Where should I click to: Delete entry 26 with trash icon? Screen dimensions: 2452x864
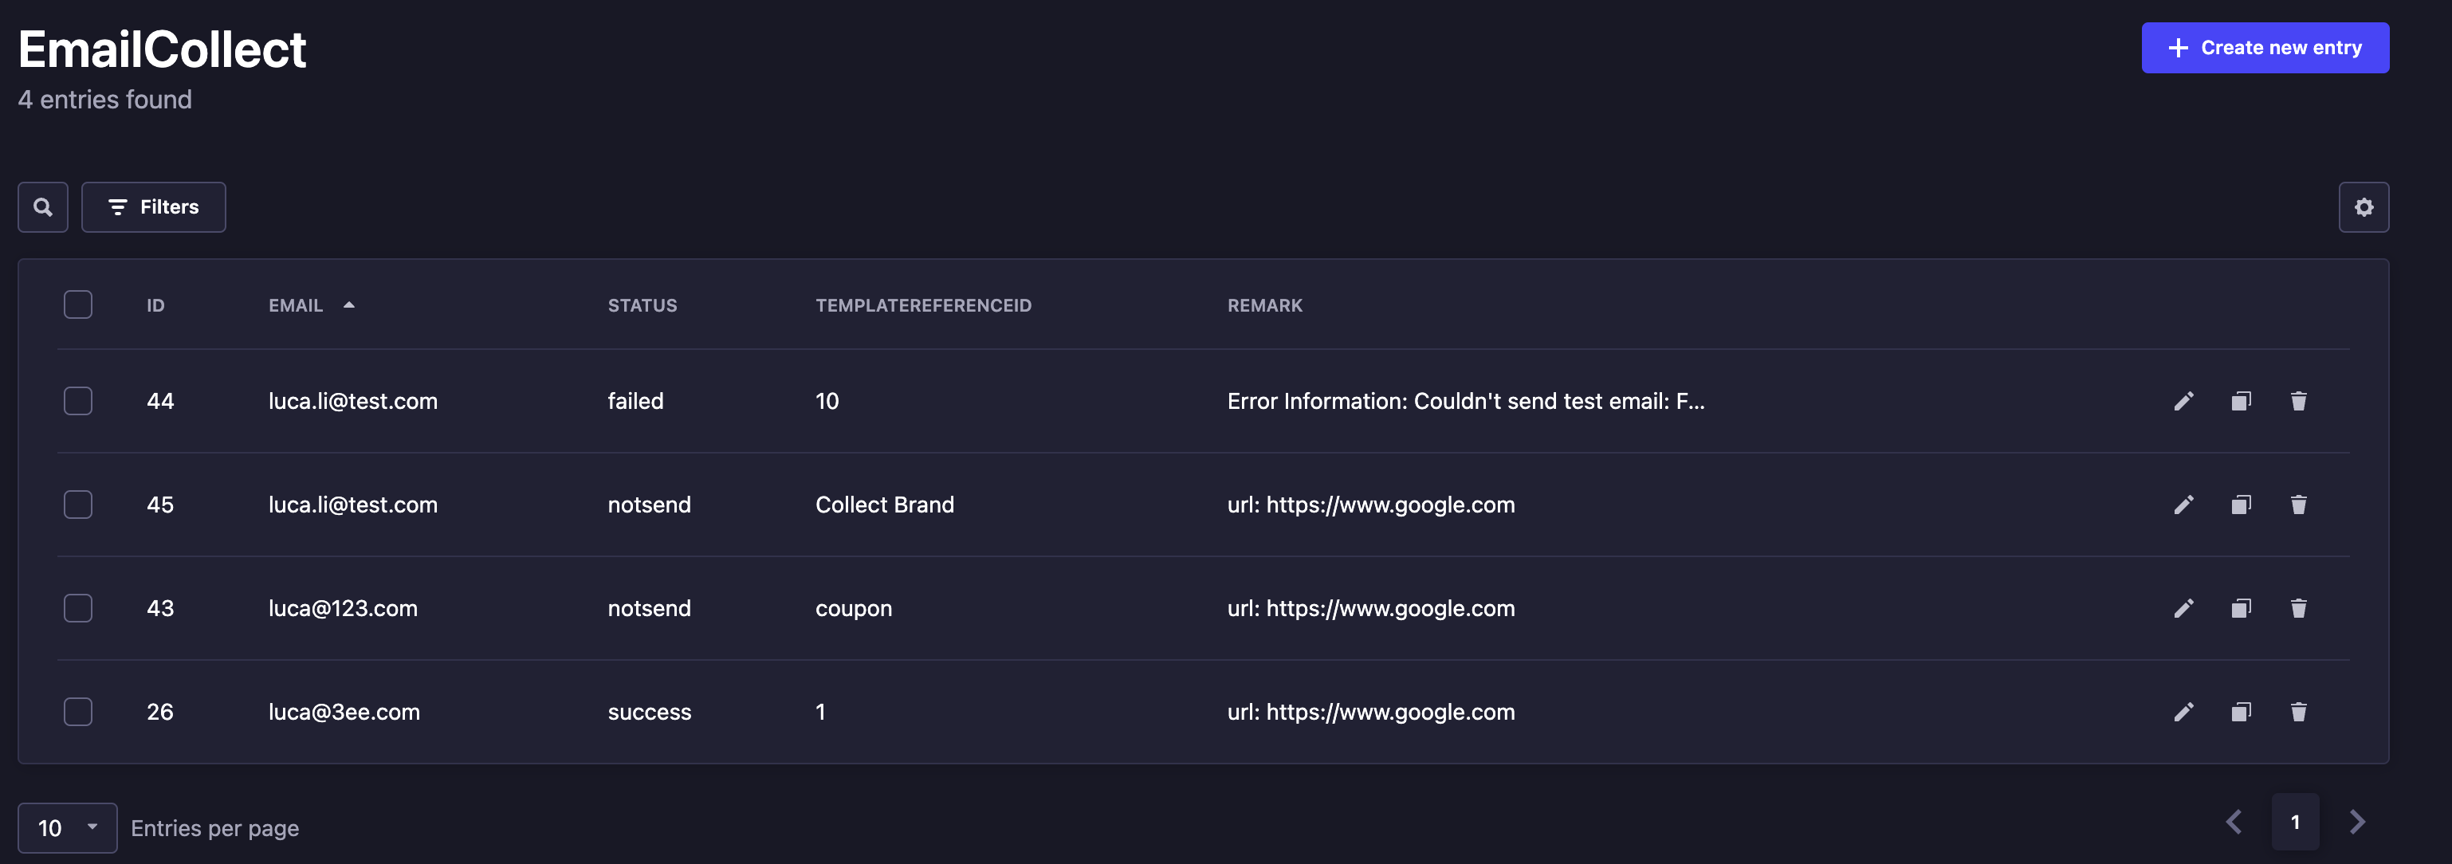2298,712
